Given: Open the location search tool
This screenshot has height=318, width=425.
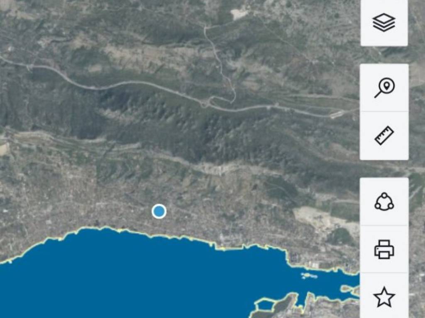Looking at the screenshot, I should pyautogui.click(x=384, y=88).
